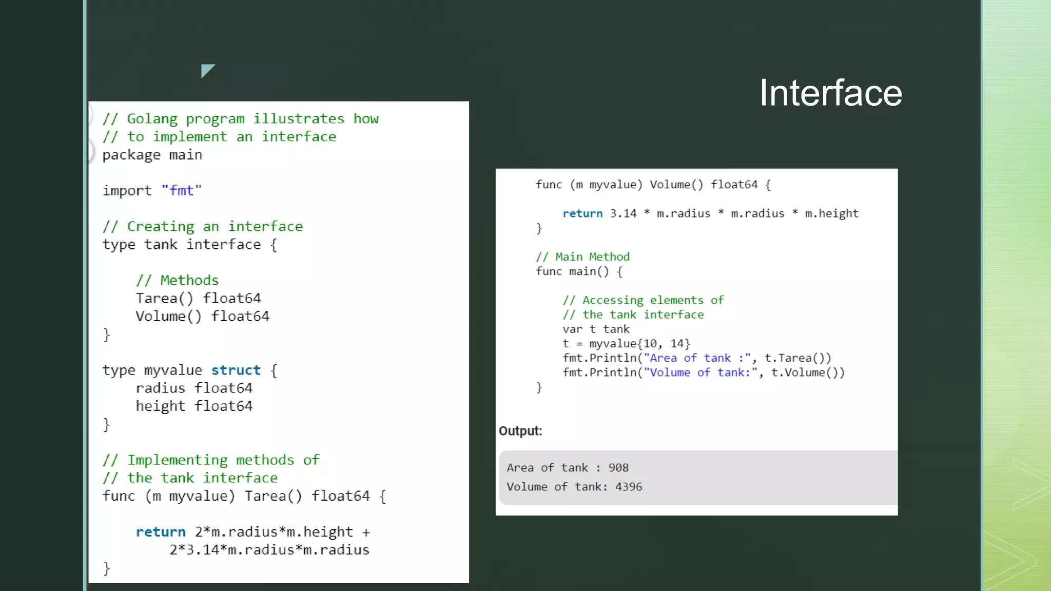The image size is (1051, 591).
Task: Click the Println line with "Volume of tank:"
Action: coord(704,372)
